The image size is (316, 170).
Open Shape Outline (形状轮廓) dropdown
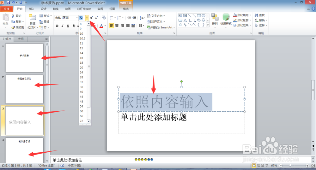click(242, 20)
